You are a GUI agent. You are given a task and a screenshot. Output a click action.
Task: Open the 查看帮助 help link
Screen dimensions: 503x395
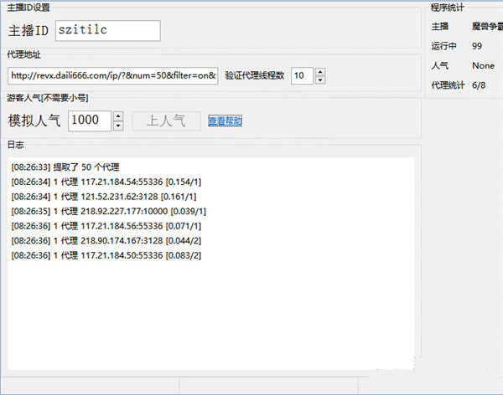pos(225,121)
